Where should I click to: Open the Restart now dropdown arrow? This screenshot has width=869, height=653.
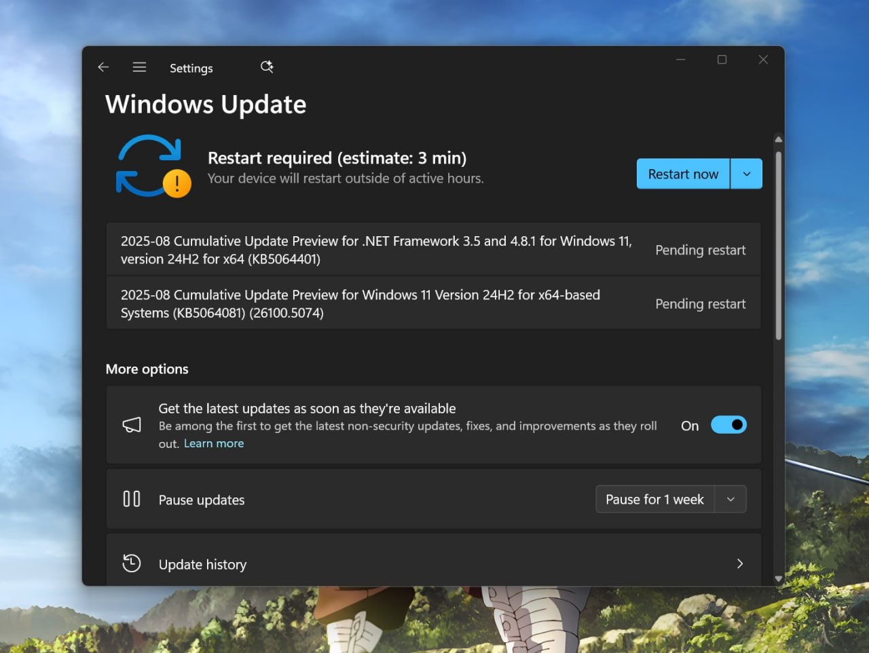pos(746,174)
